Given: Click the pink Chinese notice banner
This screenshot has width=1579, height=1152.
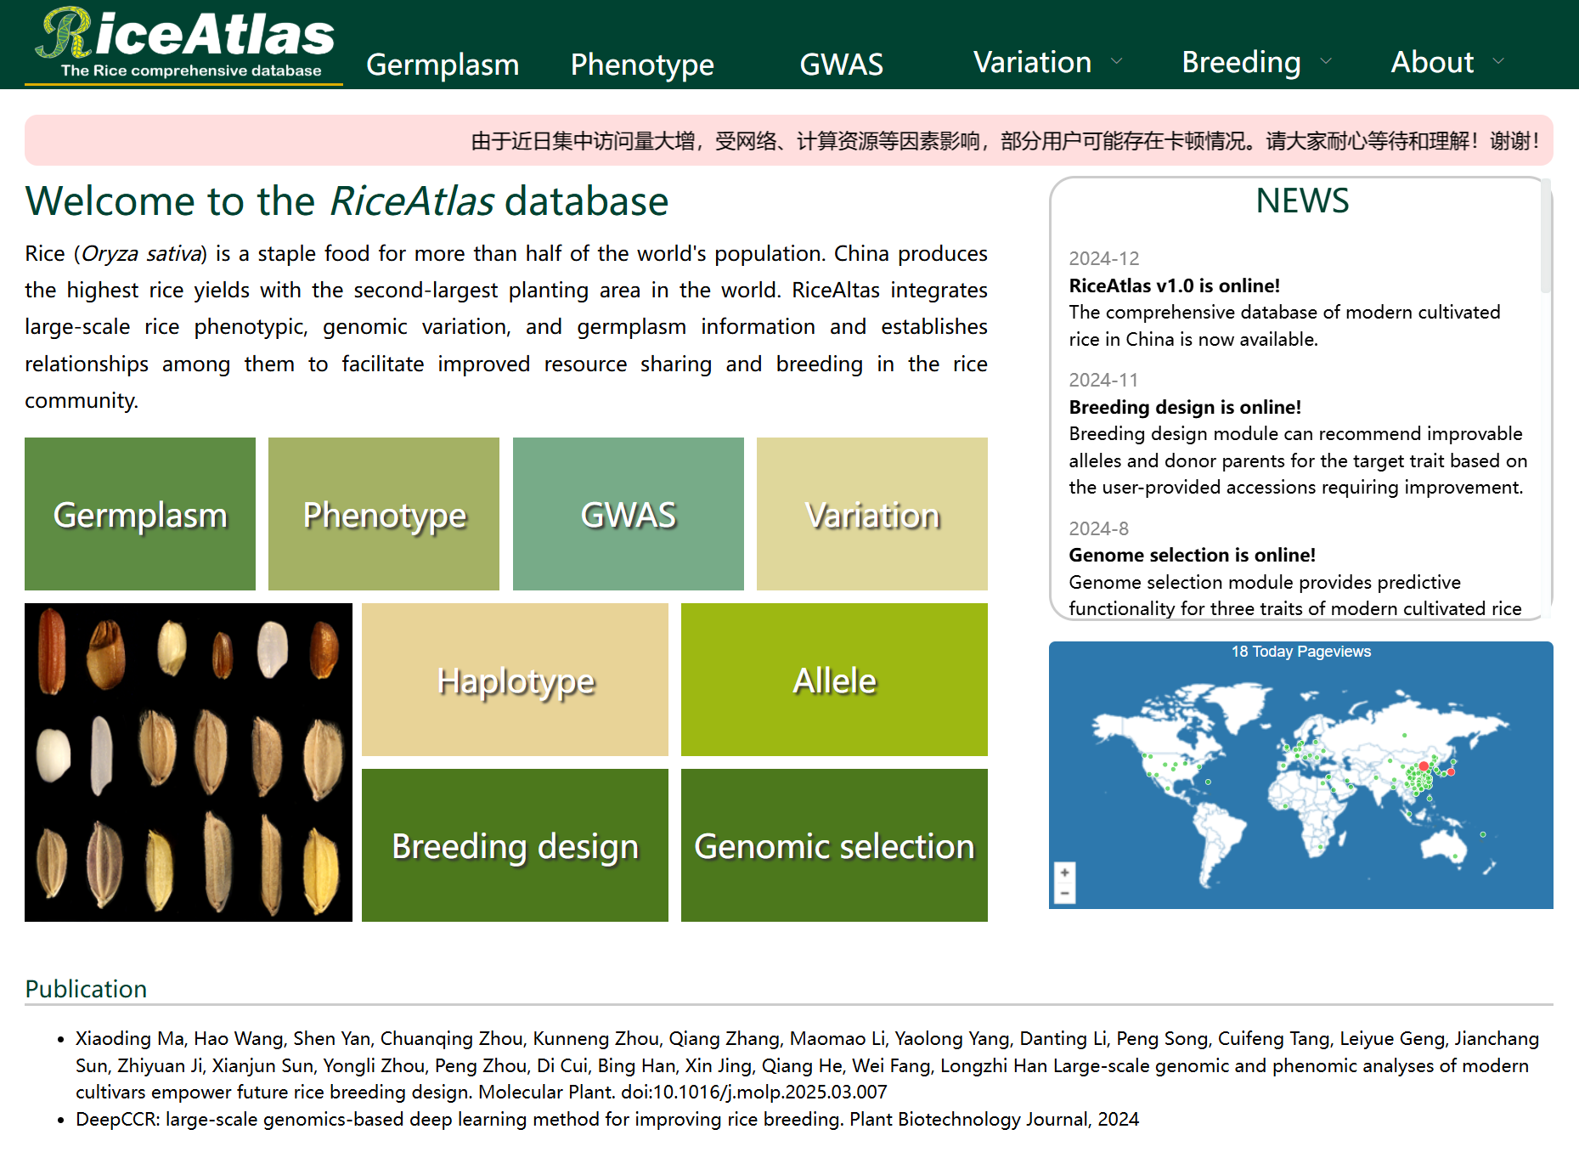Looking at the screenshot, I should [789, 140].
